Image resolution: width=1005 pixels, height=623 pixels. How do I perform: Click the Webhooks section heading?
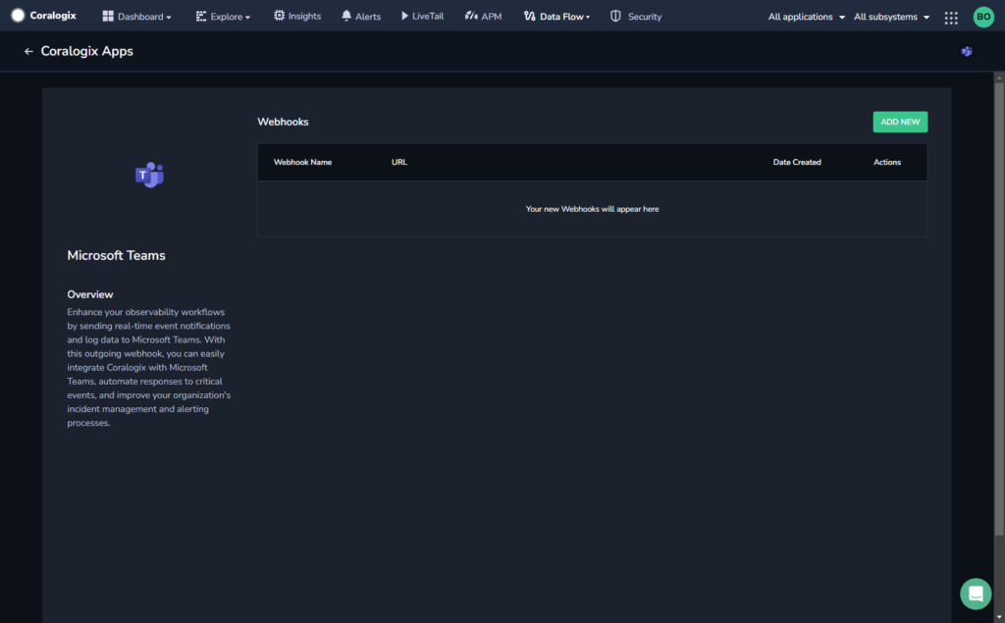283,122
